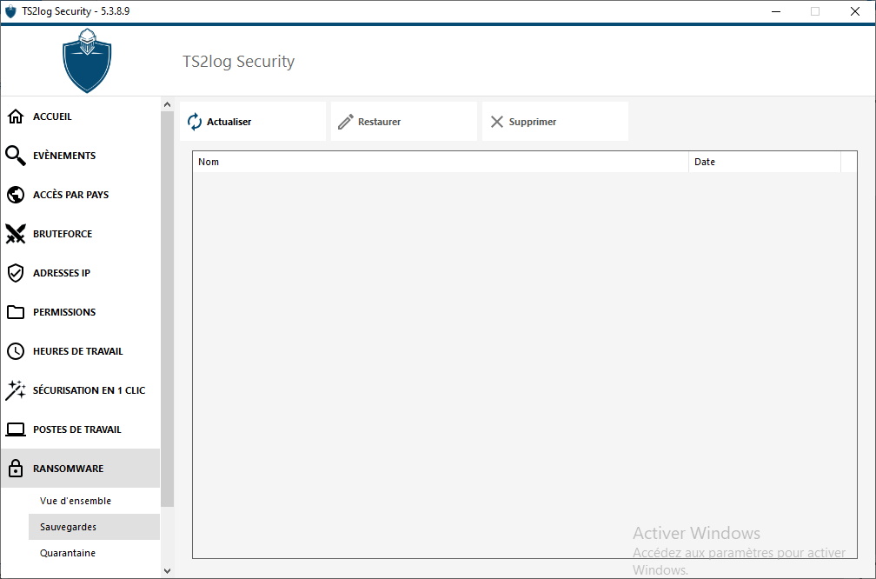Click the Actualiser button label
The image size is (876, 579).
pos(229,122)
